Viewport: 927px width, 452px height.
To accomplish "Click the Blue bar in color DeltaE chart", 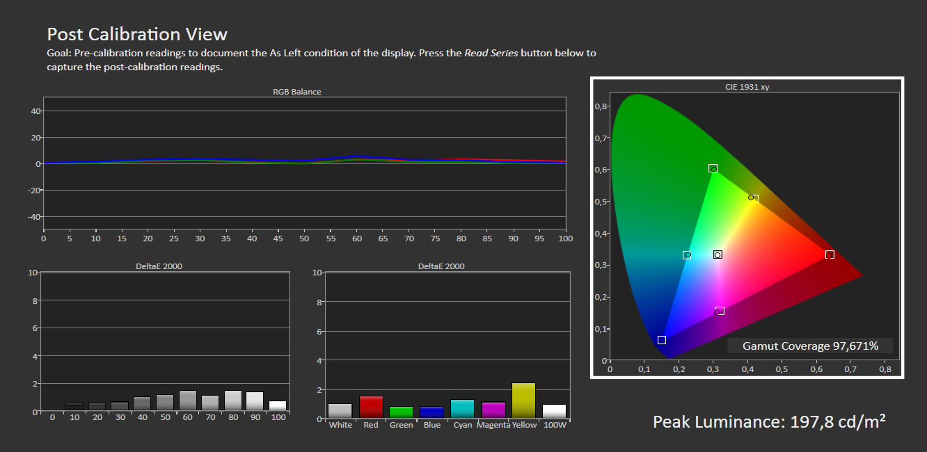I will click(431, 412).
